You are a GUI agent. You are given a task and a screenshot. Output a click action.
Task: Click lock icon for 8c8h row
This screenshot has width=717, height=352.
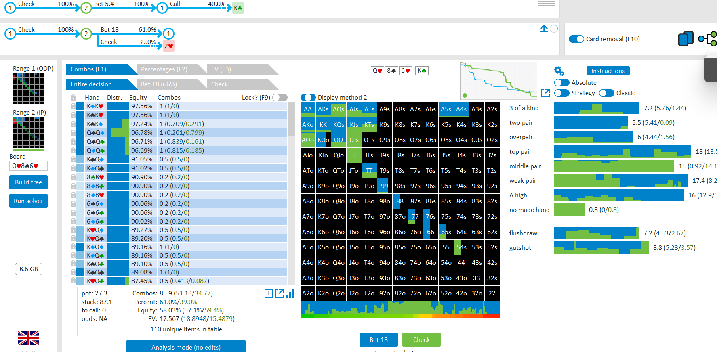(x=73, y=177)
